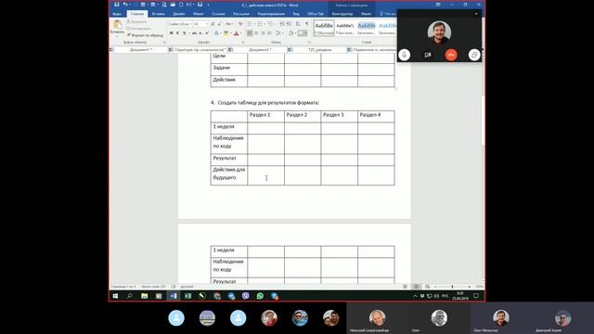Open the Design ribbon tab
The width and height of the screenshot is (594, 334).
179,14
